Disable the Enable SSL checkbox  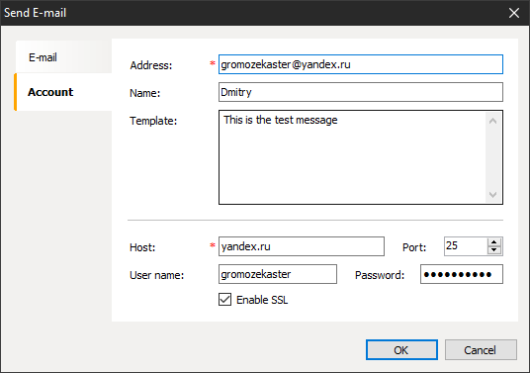point(224,300)
